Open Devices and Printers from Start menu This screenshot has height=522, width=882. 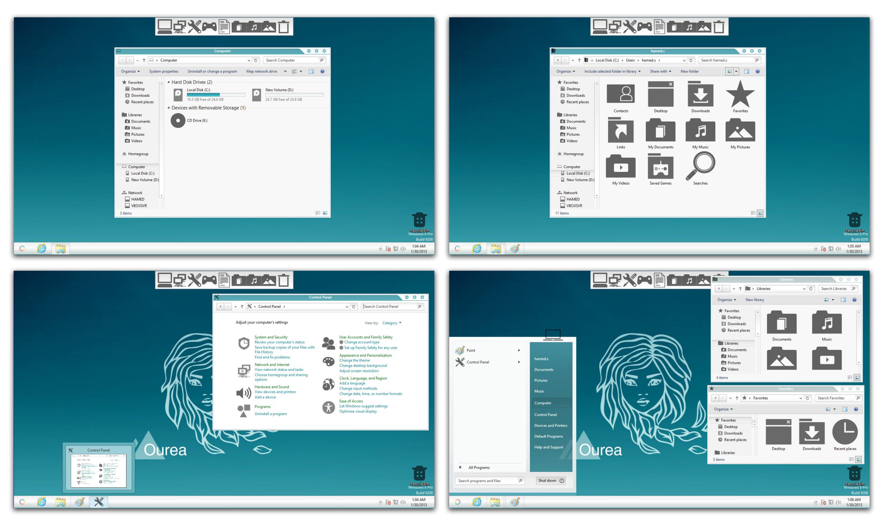[551, 426]
